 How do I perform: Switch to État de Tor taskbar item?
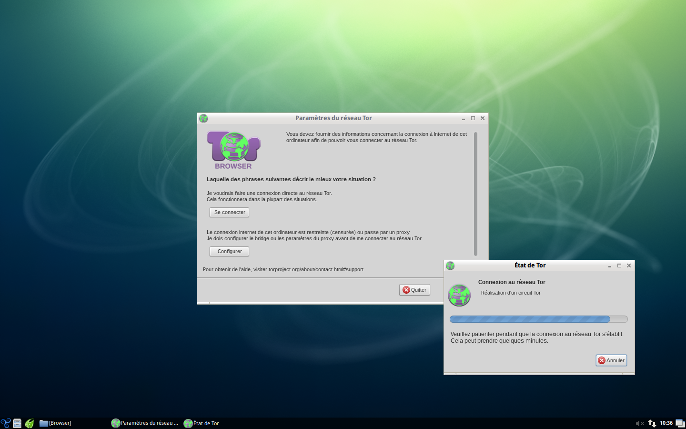coord(202,423)
